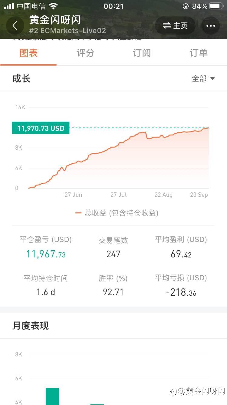
Task: Open the three-dots more options menu
Action: pyautogui.click(x=210, y=26)
